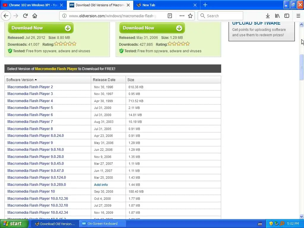Screen dimensions: 304x228
Task: Open Macromedia Flash Player 8.0.24.0 link
Action: pyautogui.click(x=36, y=135)
